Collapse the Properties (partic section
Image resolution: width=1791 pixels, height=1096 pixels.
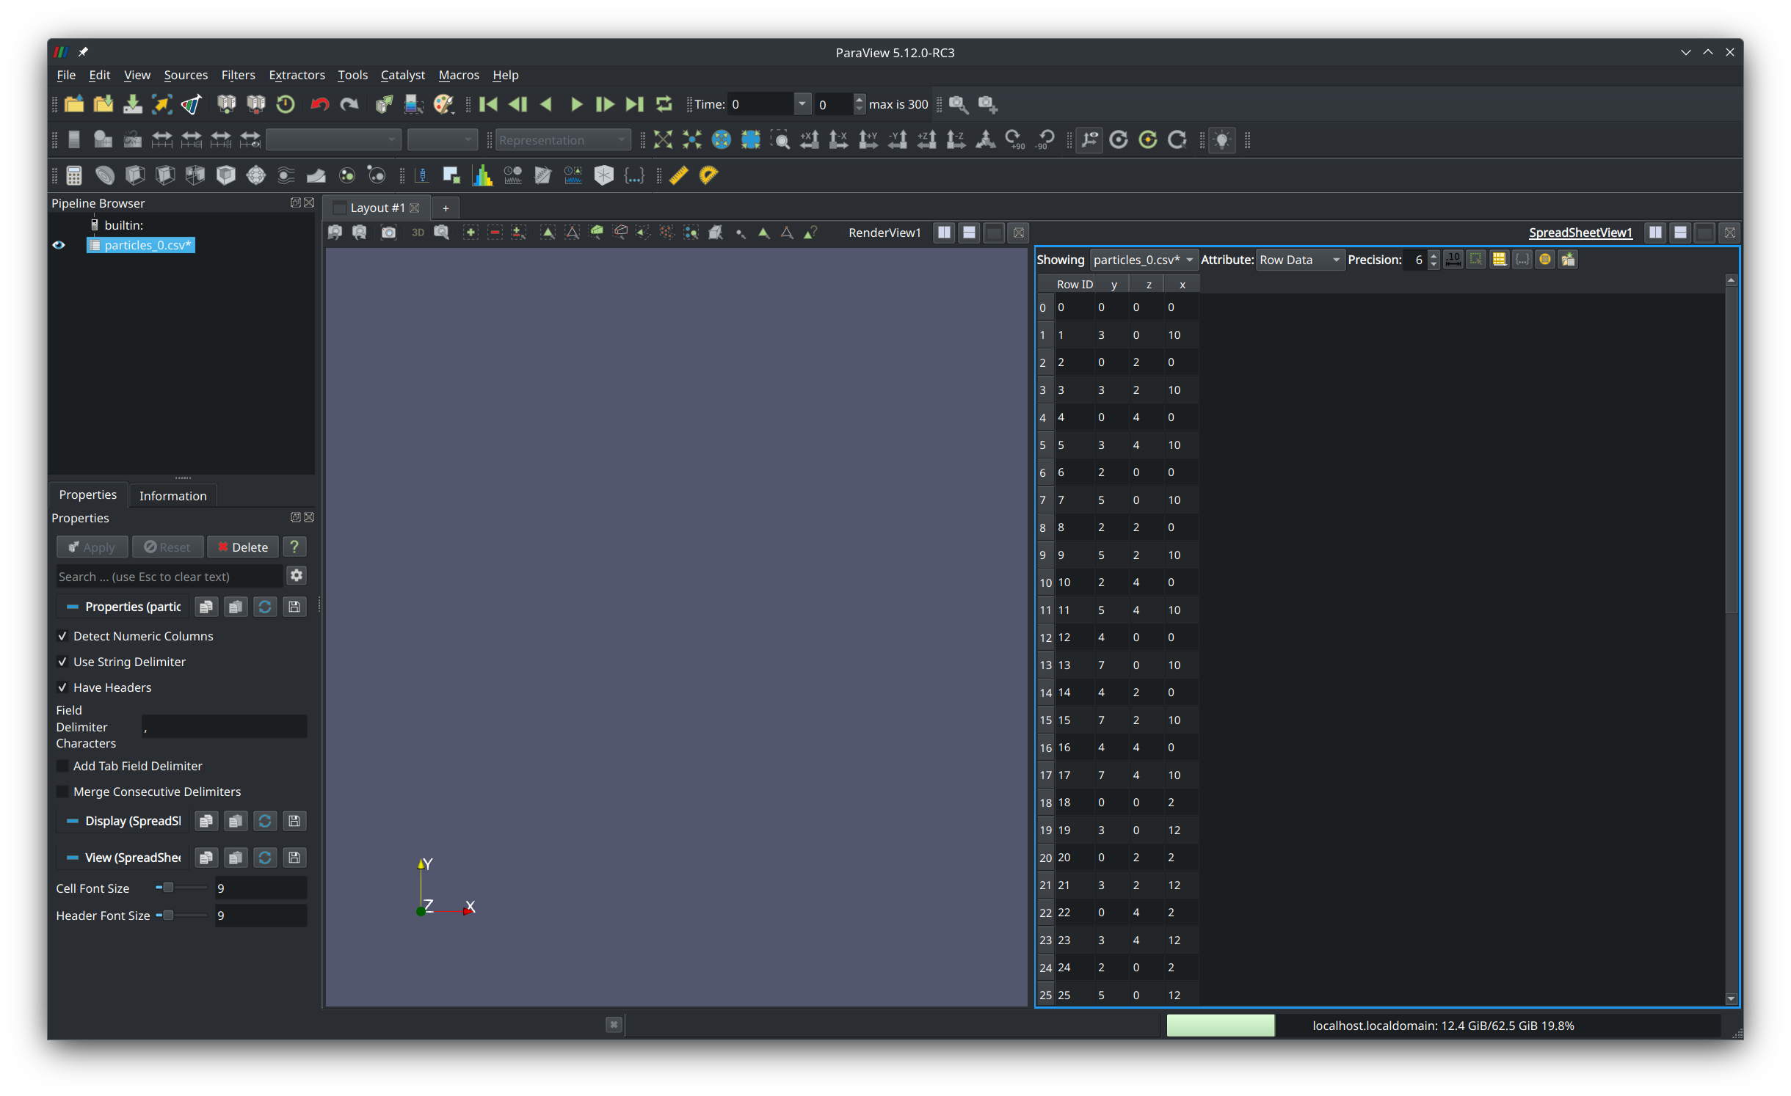[x=72, y=607]
